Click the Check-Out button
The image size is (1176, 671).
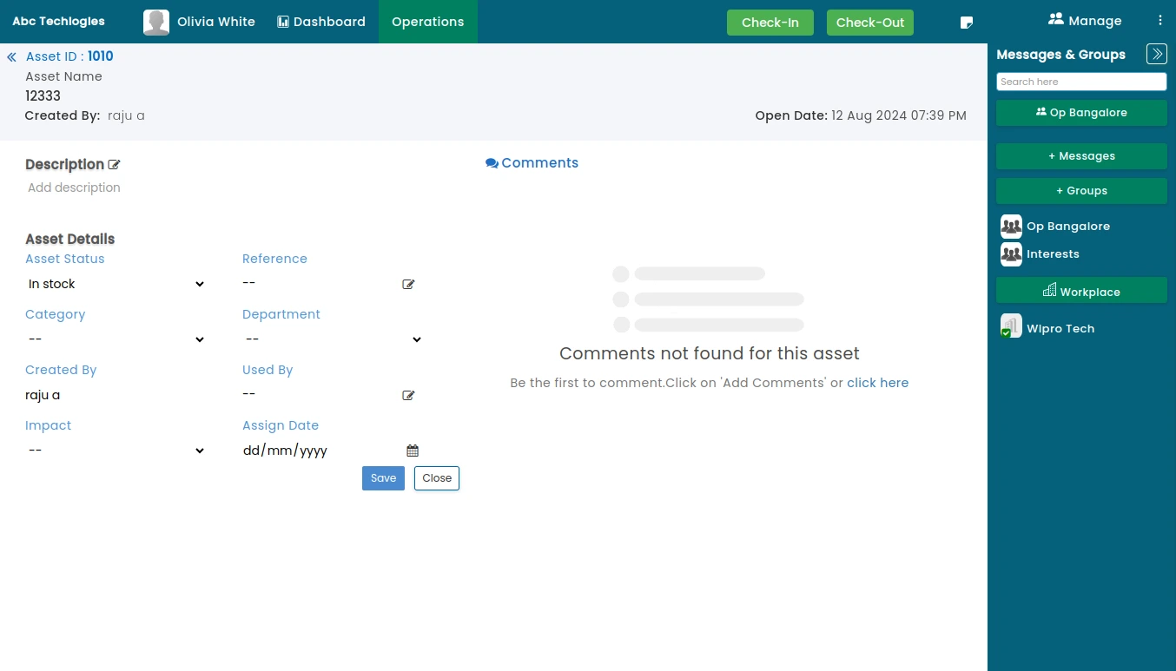pyautogui.click(x=870, y=23)
